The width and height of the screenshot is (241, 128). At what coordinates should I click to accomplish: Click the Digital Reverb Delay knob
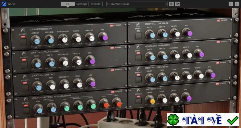(x=150, y=78)
